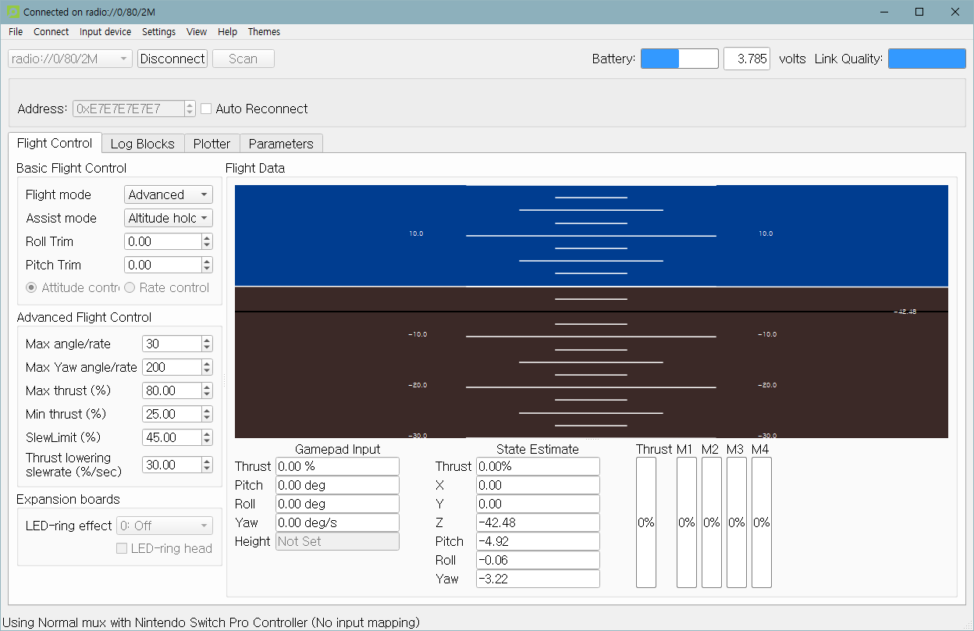The width and height of the screenshot is (974, 631).
Task: Increase Roll Trim with the up arrow
Action: pos(207,238)
